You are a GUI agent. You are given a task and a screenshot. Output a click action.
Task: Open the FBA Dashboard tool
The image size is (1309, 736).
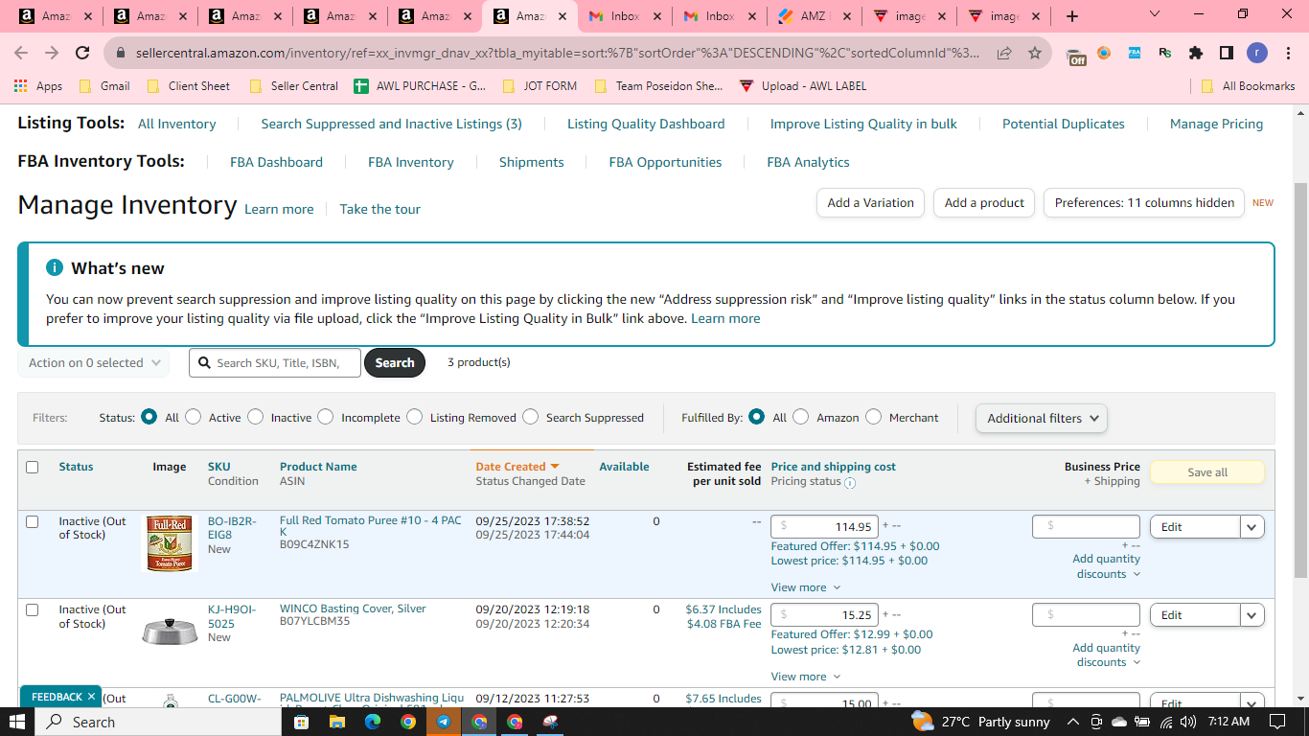pos(276,162)
